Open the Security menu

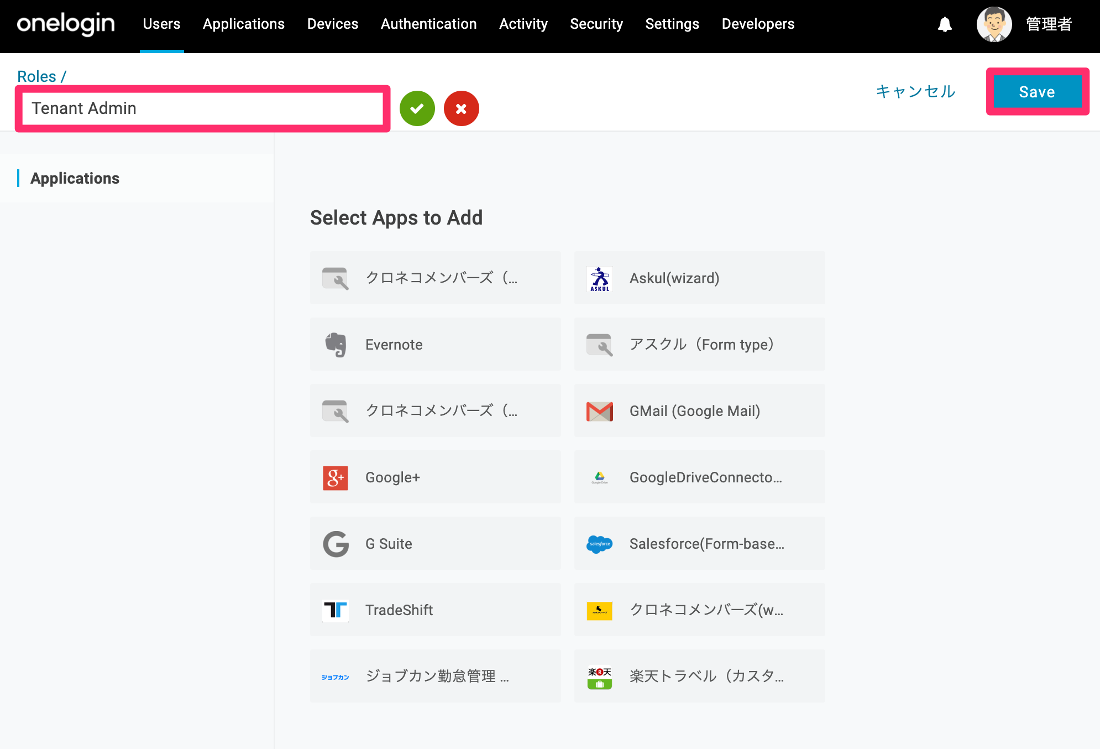[596, 24]
